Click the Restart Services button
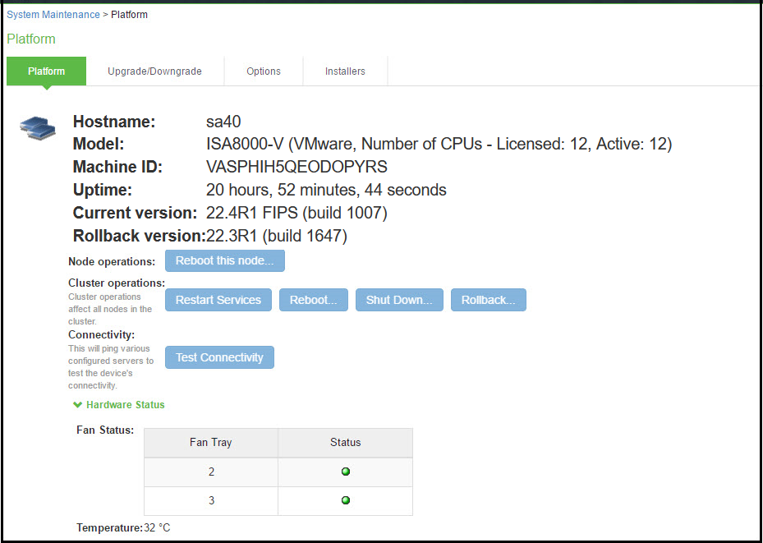The height and width of the screenshot is (543, 763). (x=218, y=300)
